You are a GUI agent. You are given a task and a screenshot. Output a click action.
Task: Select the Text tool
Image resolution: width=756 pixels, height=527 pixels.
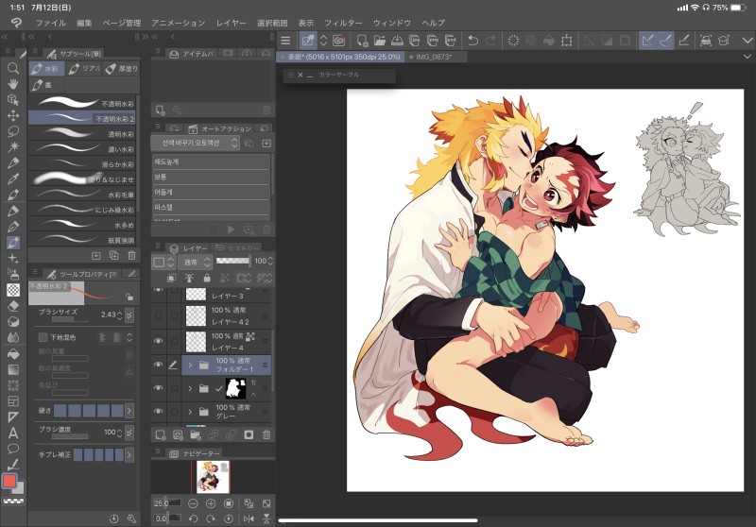(x=13, y=433)
